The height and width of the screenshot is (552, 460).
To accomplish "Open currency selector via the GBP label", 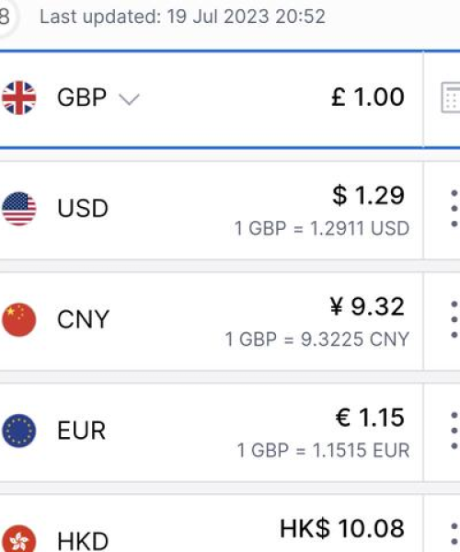I will [x=82, y=98].
